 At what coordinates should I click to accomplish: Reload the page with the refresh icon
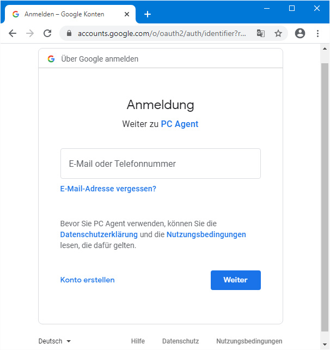tap(47, 33)
